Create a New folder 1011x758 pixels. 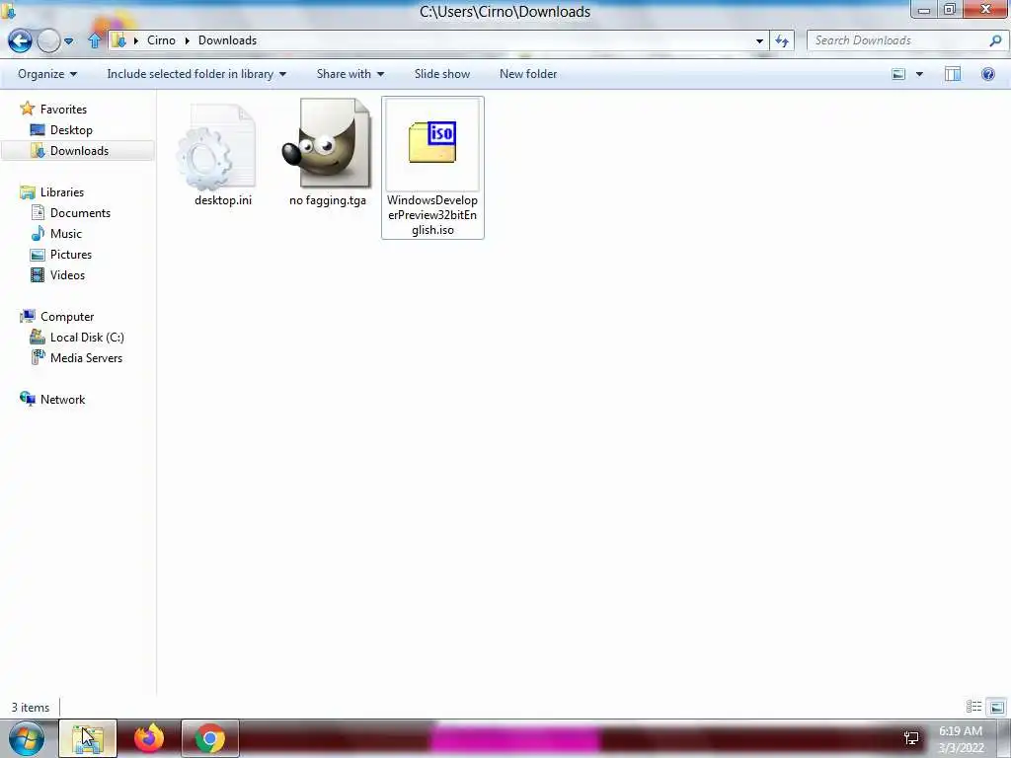[528, 74]
